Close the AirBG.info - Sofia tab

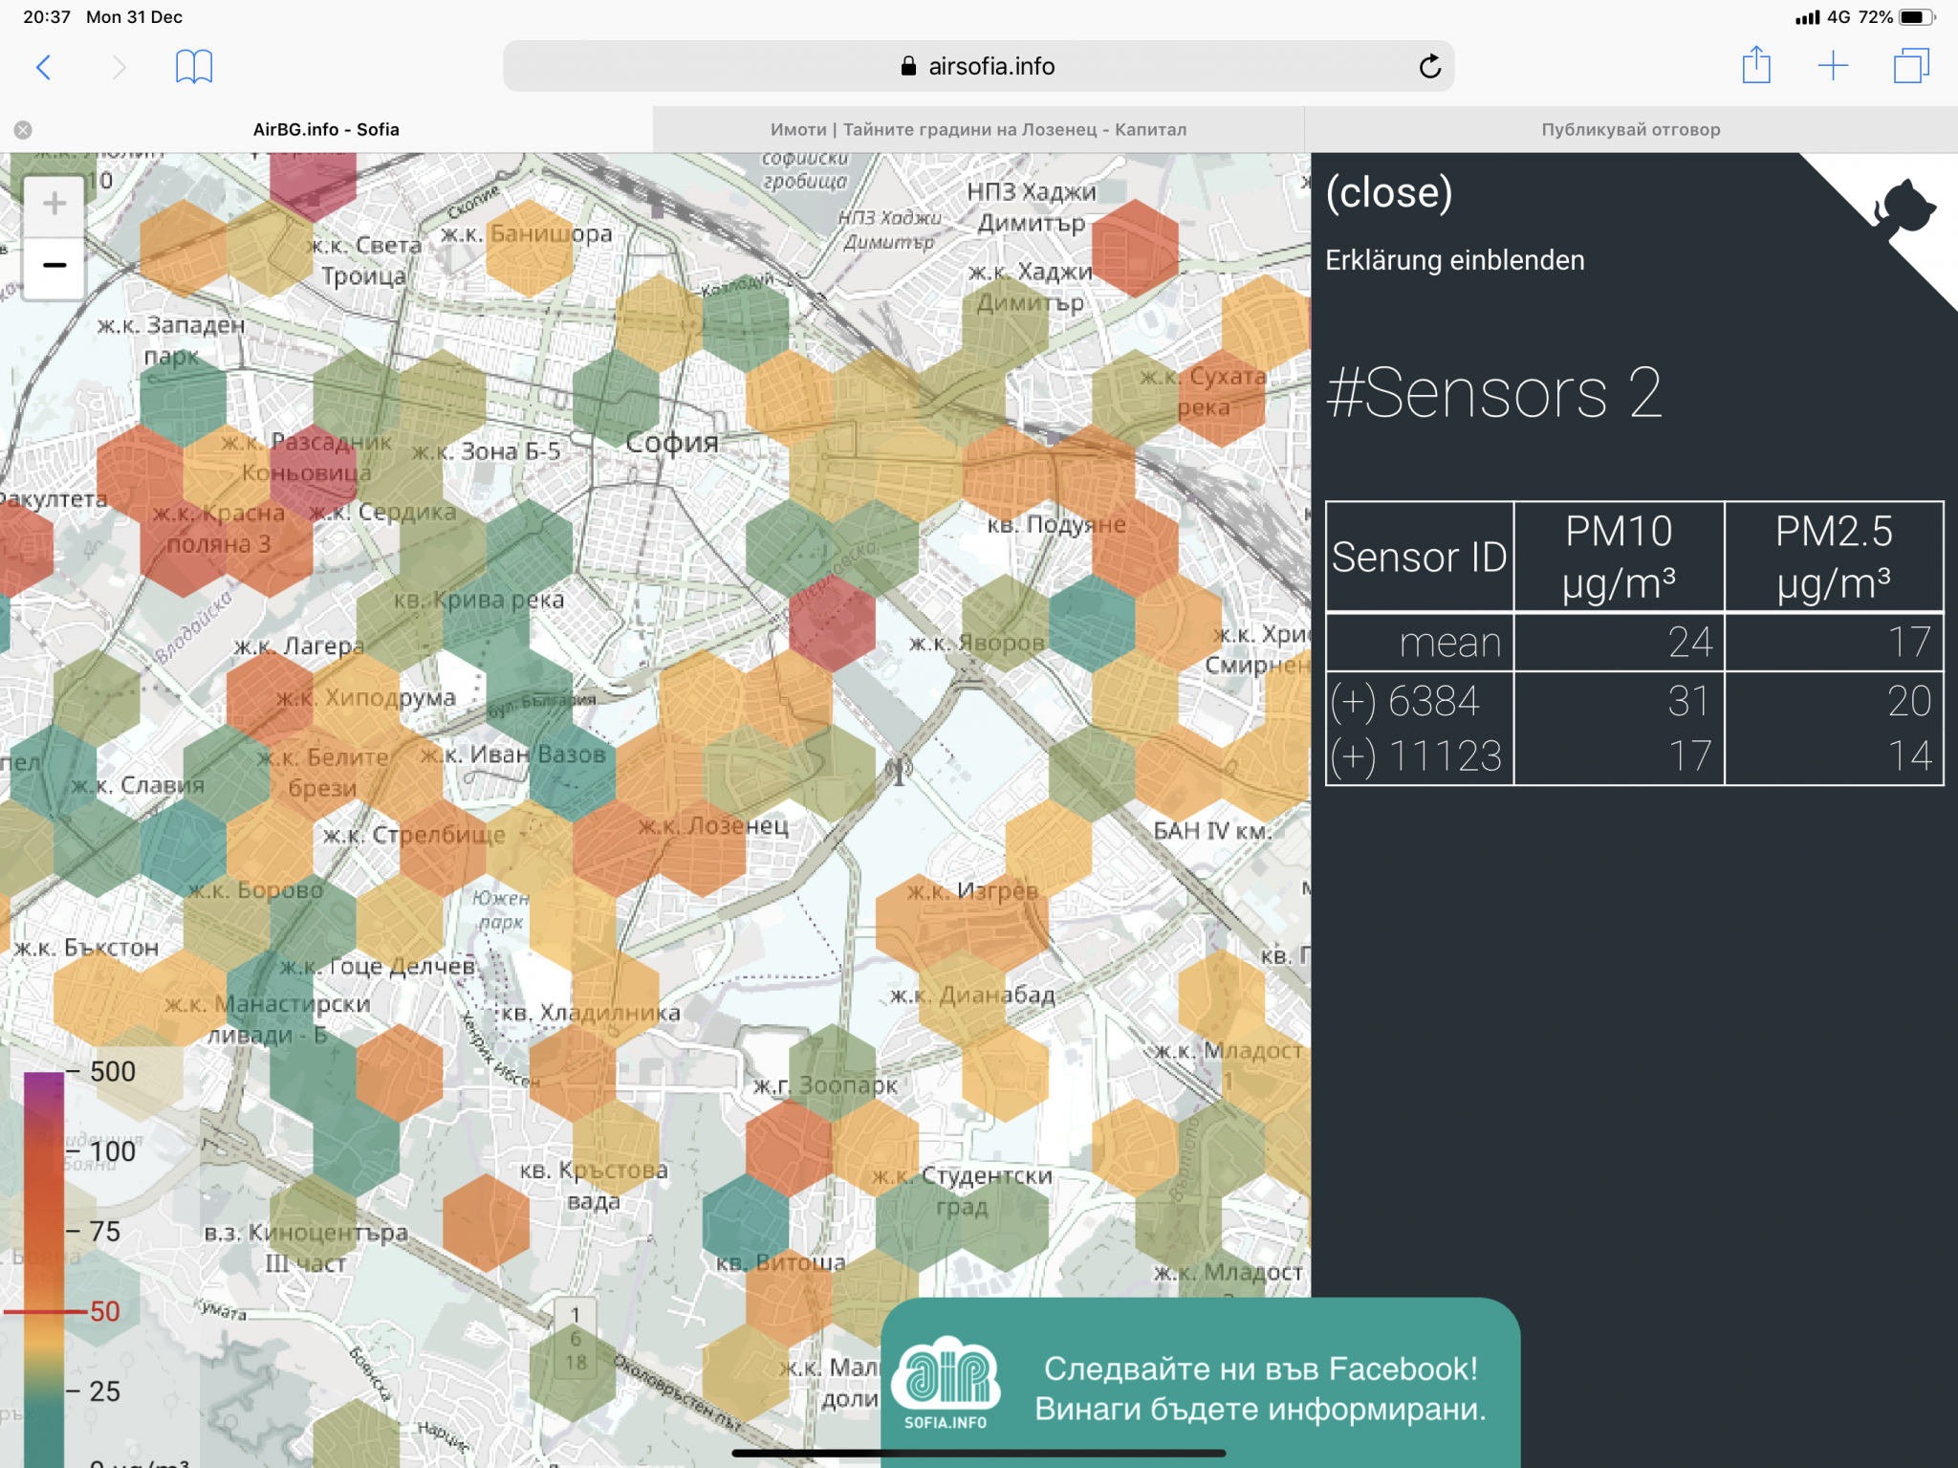(23, 130)
